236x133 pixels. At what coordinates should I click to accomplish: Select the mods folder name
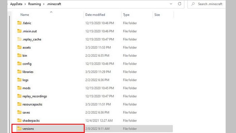26,88
